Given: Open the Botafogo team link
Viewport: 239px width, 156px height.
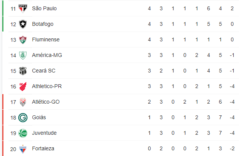Looking at the screenshot, I should point(43,24).
